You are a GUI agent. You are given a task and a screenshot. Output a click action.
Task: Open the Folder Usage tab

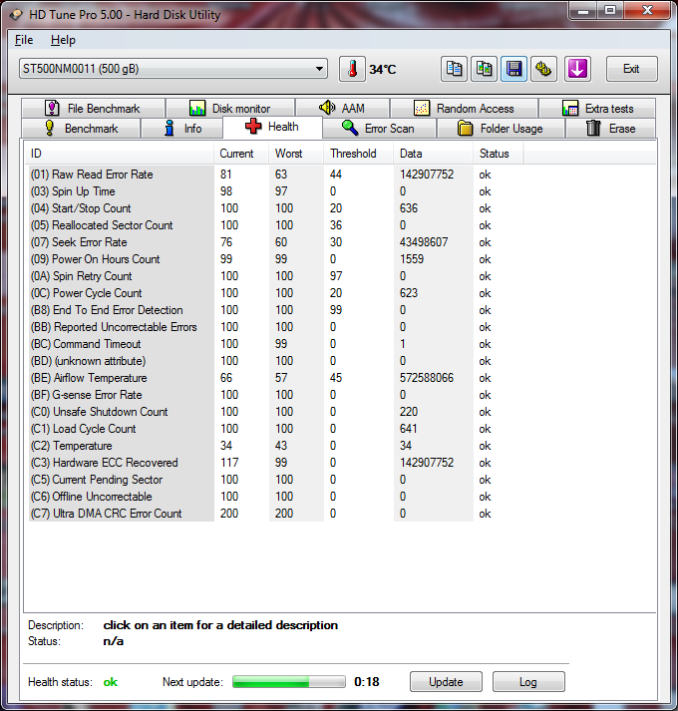pos(500,128)
